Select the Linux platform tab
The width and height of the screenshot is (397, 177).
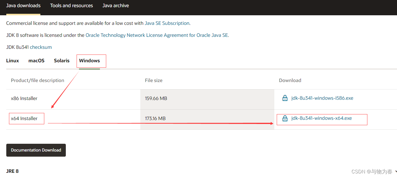click(13, 60)
